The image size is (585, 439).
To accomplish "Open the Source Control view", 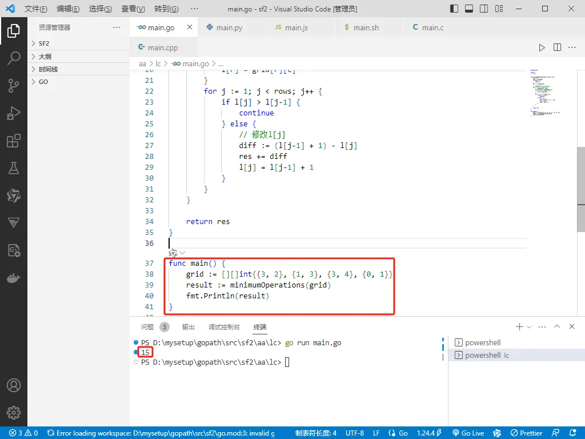I will (x=14, y=86).
